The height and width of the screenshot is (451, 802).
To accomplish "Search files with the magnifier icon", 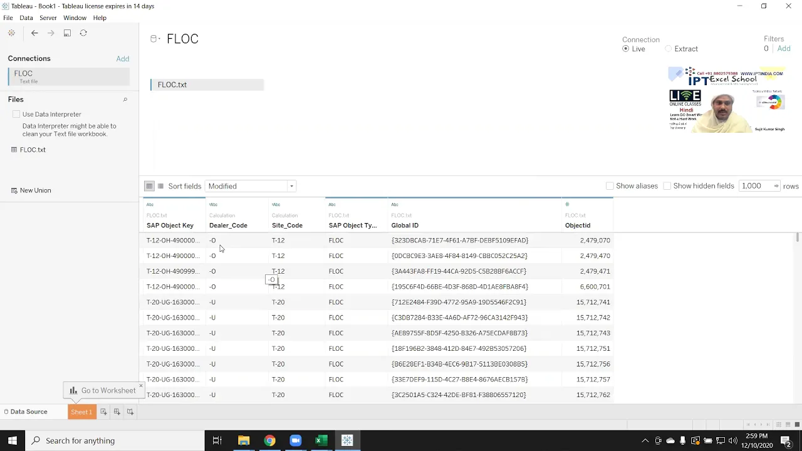I will coord(125,100).
